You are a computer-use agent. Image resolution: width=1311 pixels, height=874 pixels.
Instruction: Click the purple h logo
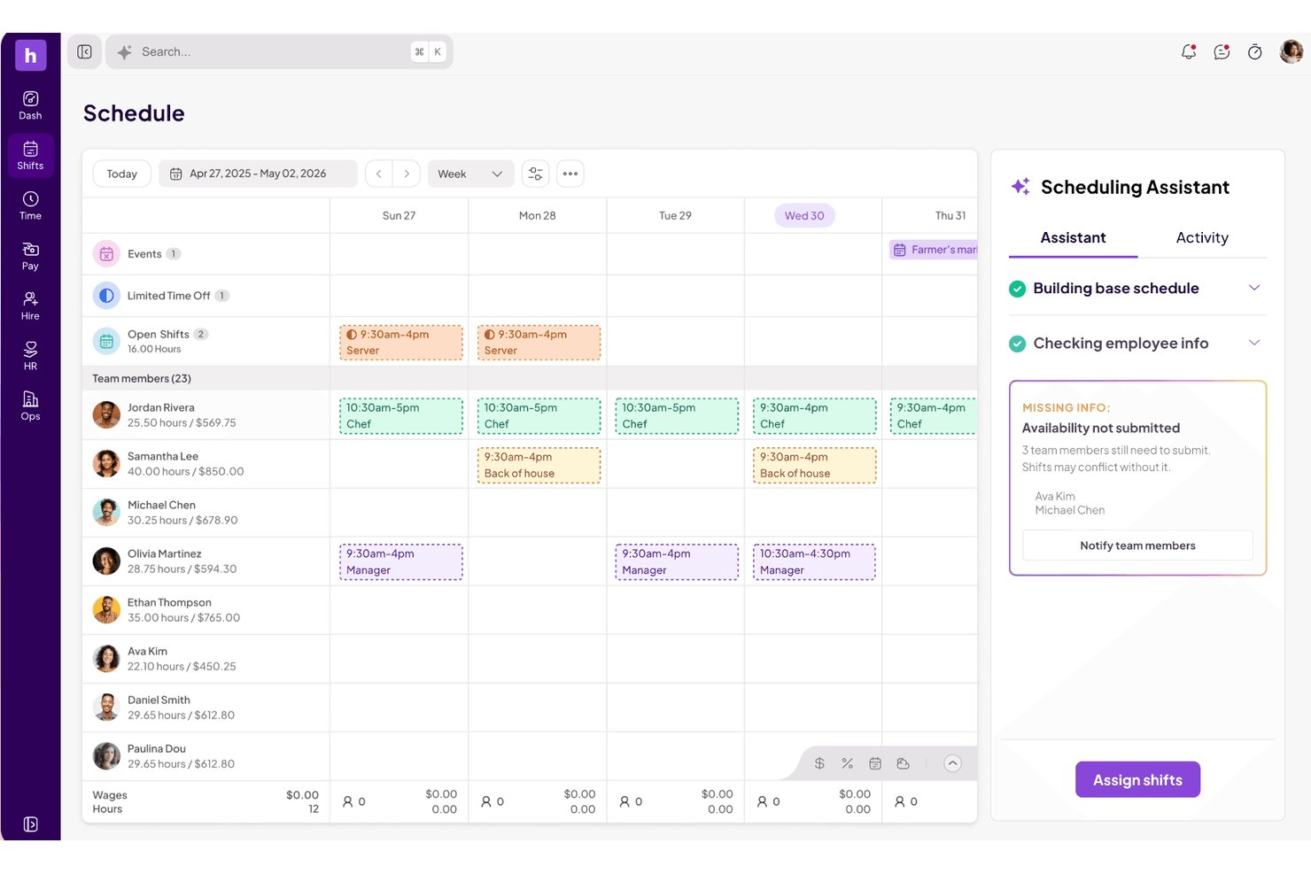[x=30, y=55]
